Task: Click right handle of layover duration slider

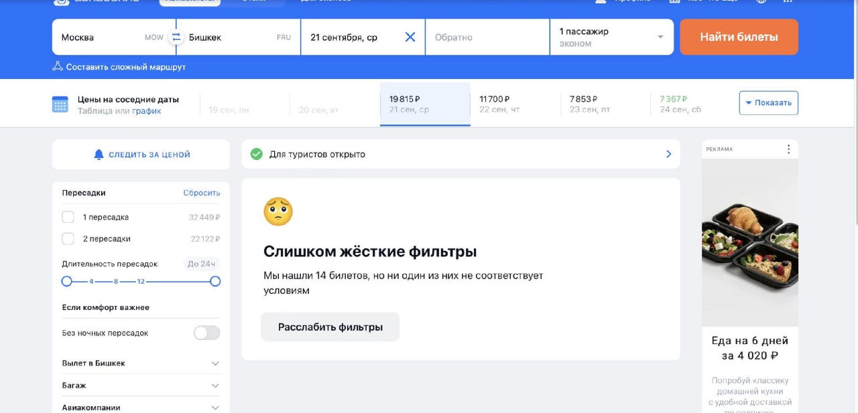Action: tap(215, 281)
